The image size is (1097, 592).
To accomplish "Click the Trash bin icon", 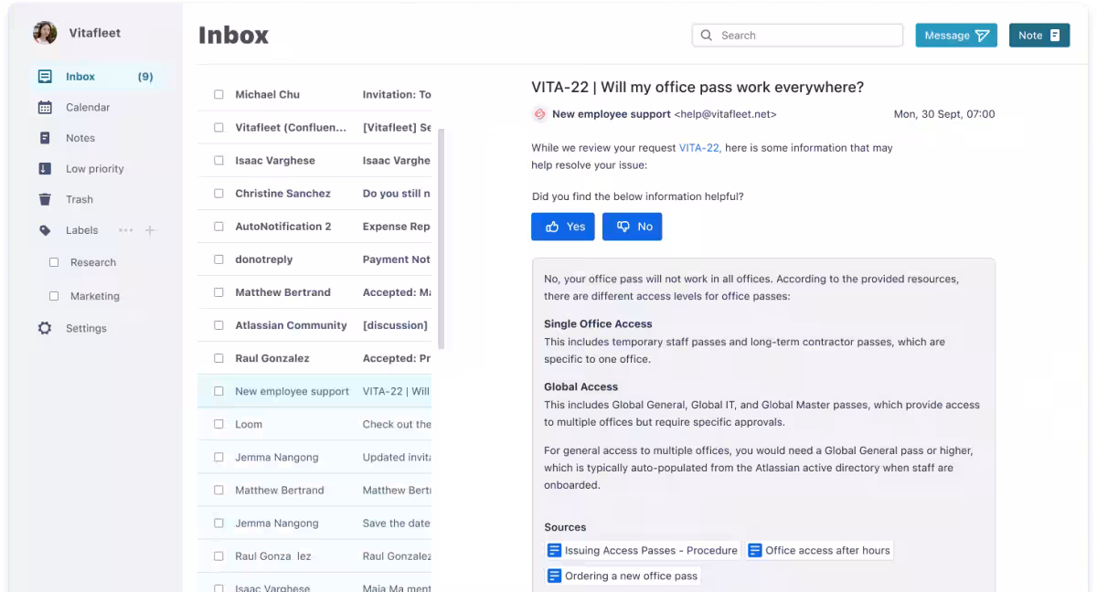I will [45, 199].
